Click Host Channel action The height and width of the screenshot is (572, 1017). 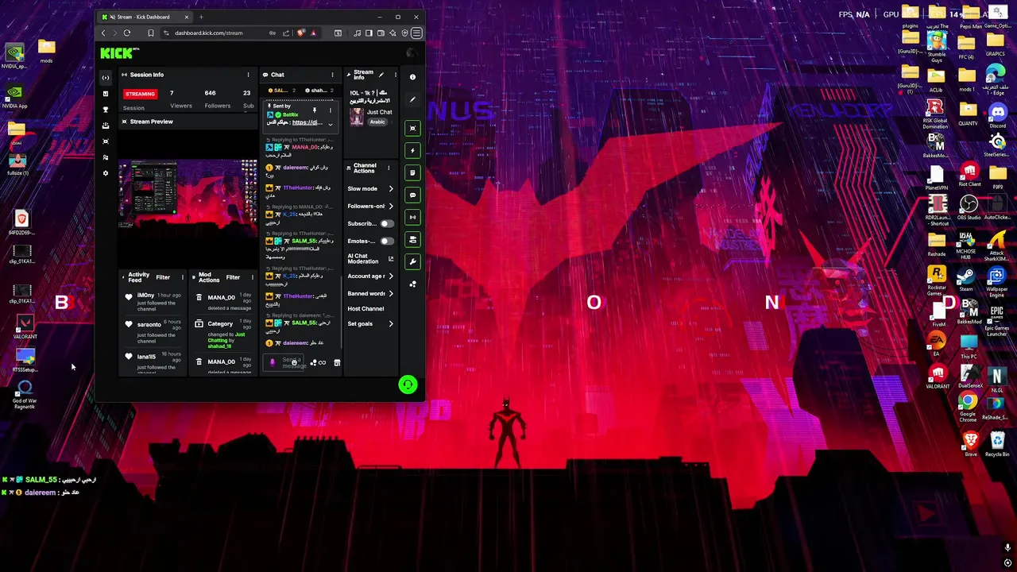(365, 309)
